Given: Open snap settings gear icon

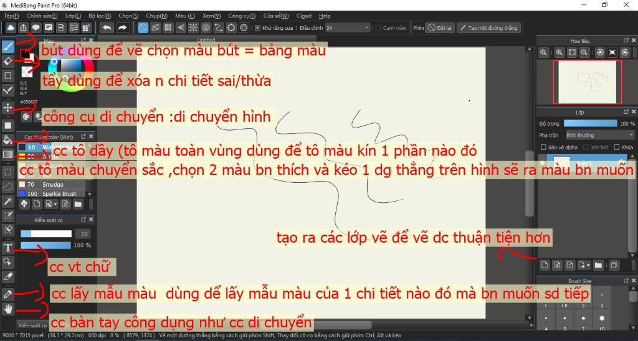Looking at the screenshot, I should (244, 27).
